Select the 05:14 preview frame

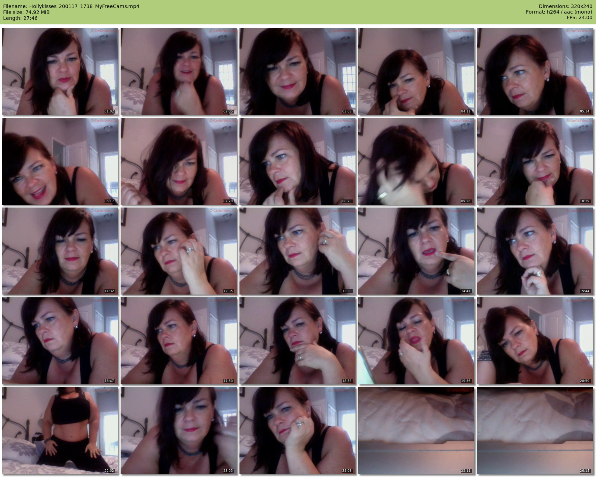pos(535,71)
